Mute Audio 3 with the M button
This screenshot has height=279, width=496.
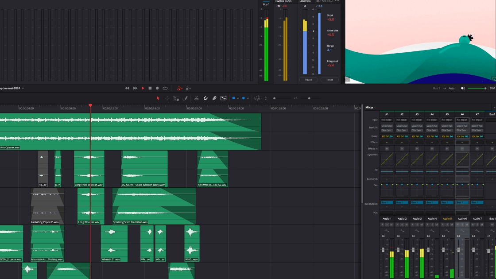(x=421, y=225)
